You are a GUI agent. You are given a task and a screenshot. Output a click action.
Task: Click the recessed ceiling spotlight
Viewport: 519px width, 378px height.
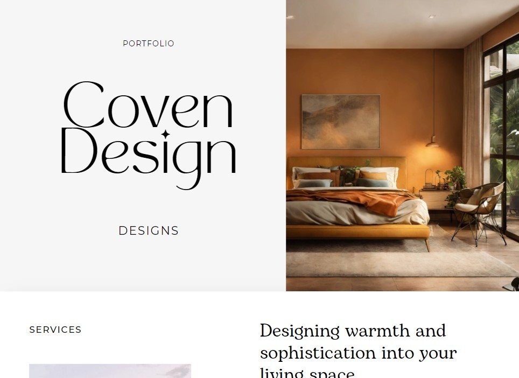click(x=432, y=16)
